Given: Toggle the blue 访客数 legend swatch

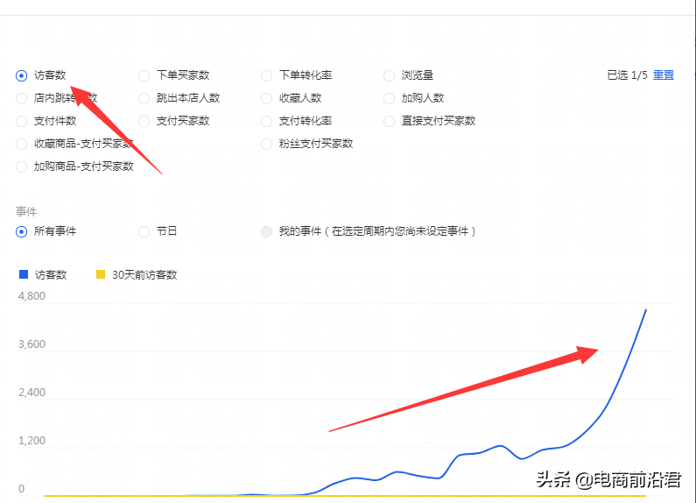Looking at the screenshot, I should click(24, 274).
